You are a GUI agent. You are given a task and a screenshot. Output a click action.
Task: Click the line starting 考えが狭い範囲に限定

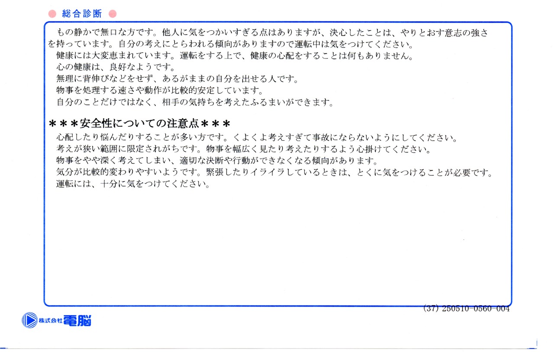point(244,150)
